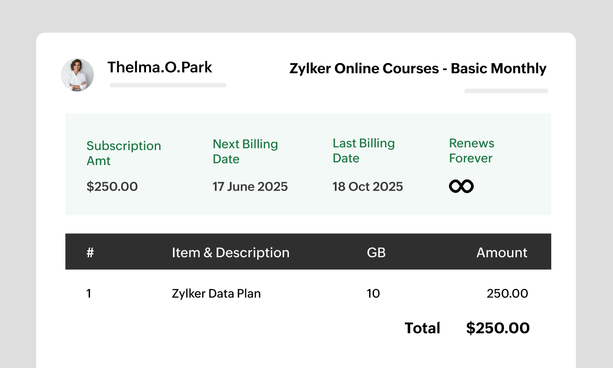
Task: Click the bold $250.00 total value
Action: coord(497,328)
